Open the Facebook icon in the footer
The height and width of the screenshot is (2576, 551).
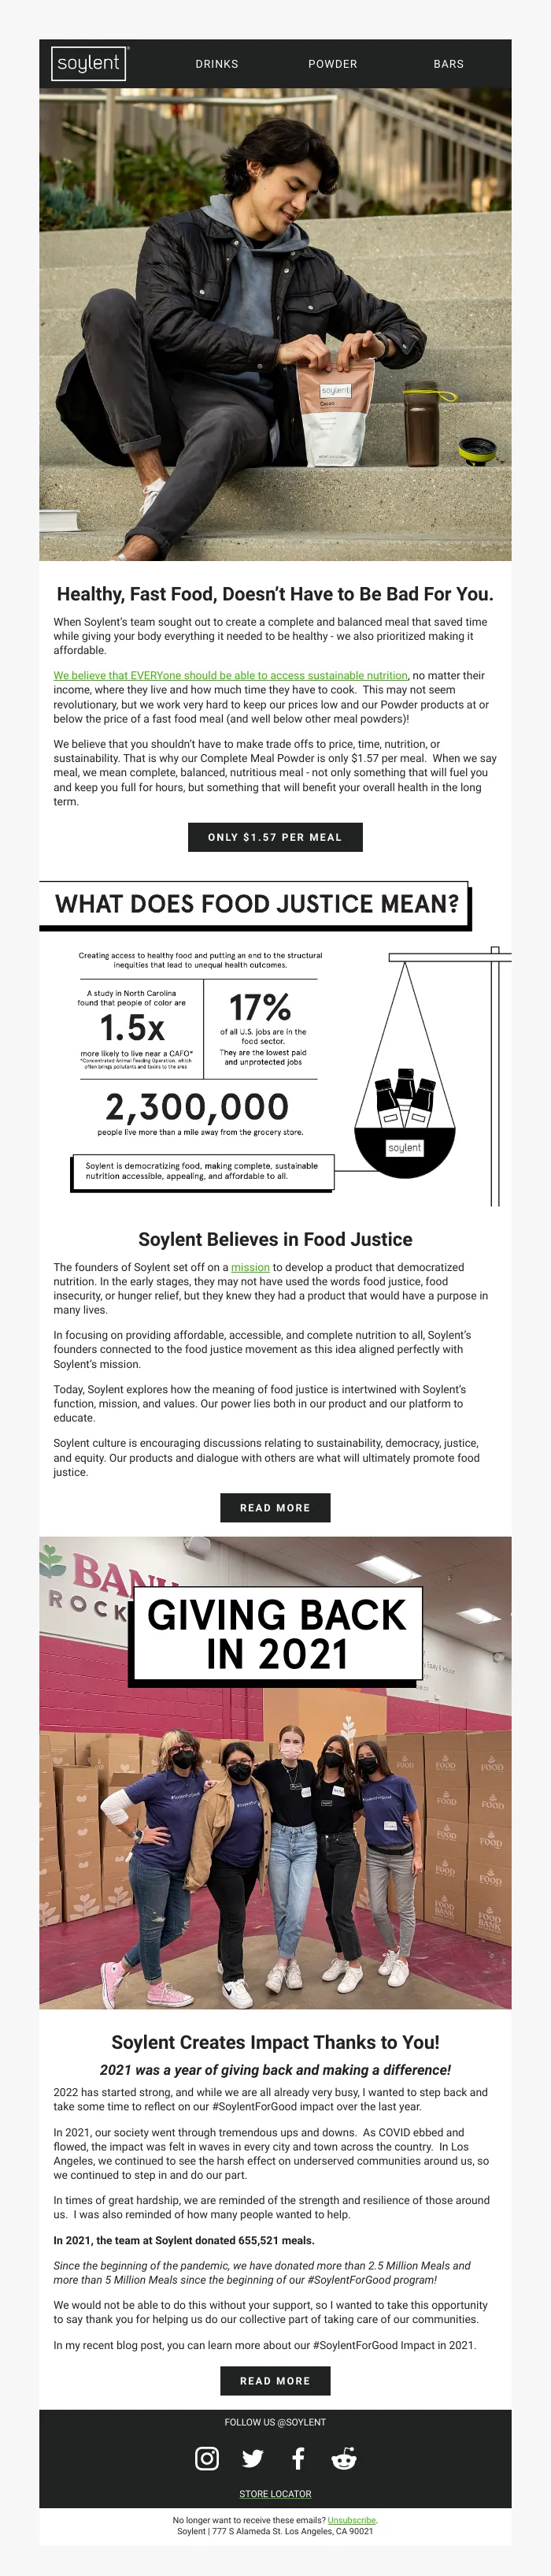coord(298,2459)
